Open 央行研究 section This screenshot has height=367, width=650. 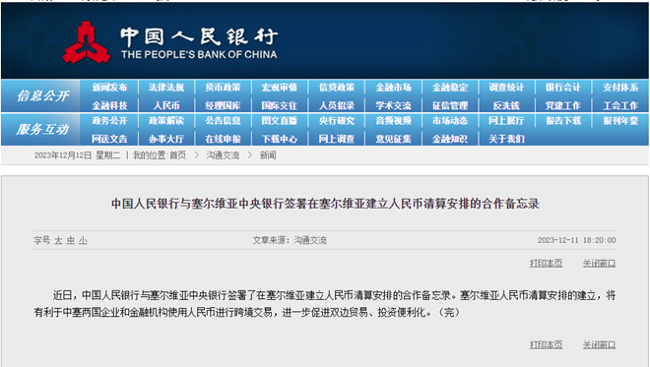point(337,121)
